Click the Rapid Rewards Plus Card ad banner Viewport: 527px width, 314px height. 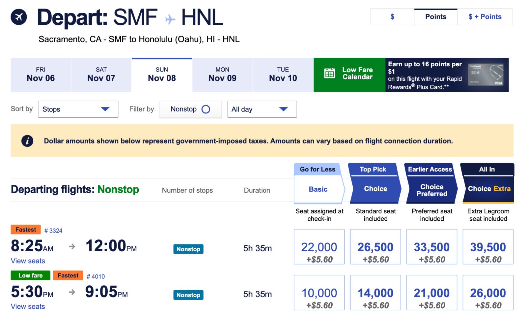[447, 75]
